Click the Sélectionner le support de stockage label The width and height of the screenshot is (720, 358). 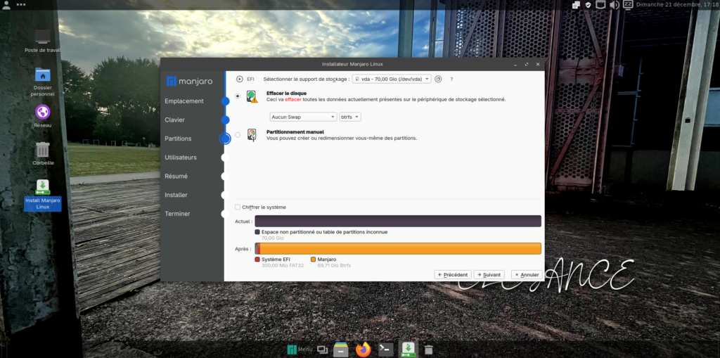tap(307, 79)
